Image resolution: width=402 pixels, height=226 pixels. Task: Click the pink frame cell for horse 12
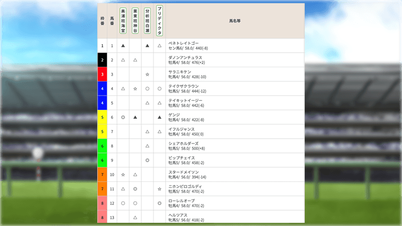[x=102, y=203]
